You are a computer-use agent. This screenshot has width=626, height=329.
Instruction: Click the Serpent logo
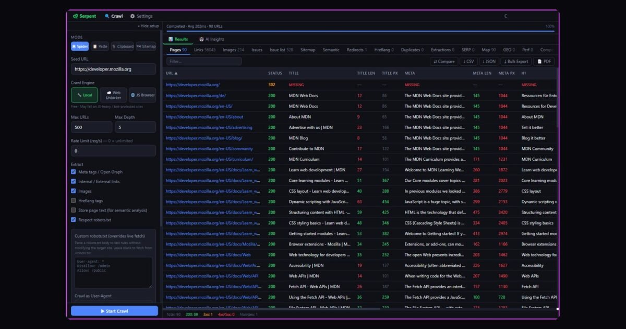pos(85,16)
